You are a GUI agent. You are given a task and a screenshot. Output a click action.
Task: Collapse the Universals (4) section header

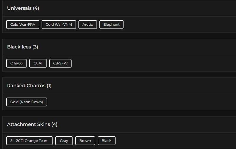(23, 8)
